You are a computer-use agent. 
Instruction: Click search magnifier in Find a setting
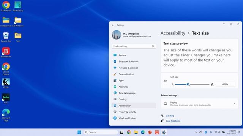pyautogui.click(x=153, y=46)
